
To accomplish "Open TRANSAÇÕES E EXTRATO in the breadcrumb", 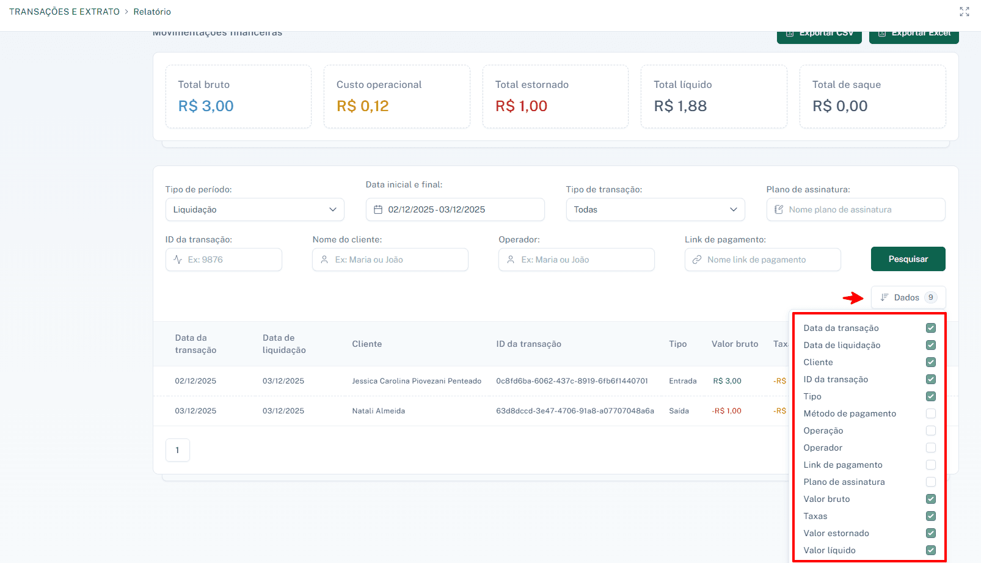I will [x=64, y=11].
